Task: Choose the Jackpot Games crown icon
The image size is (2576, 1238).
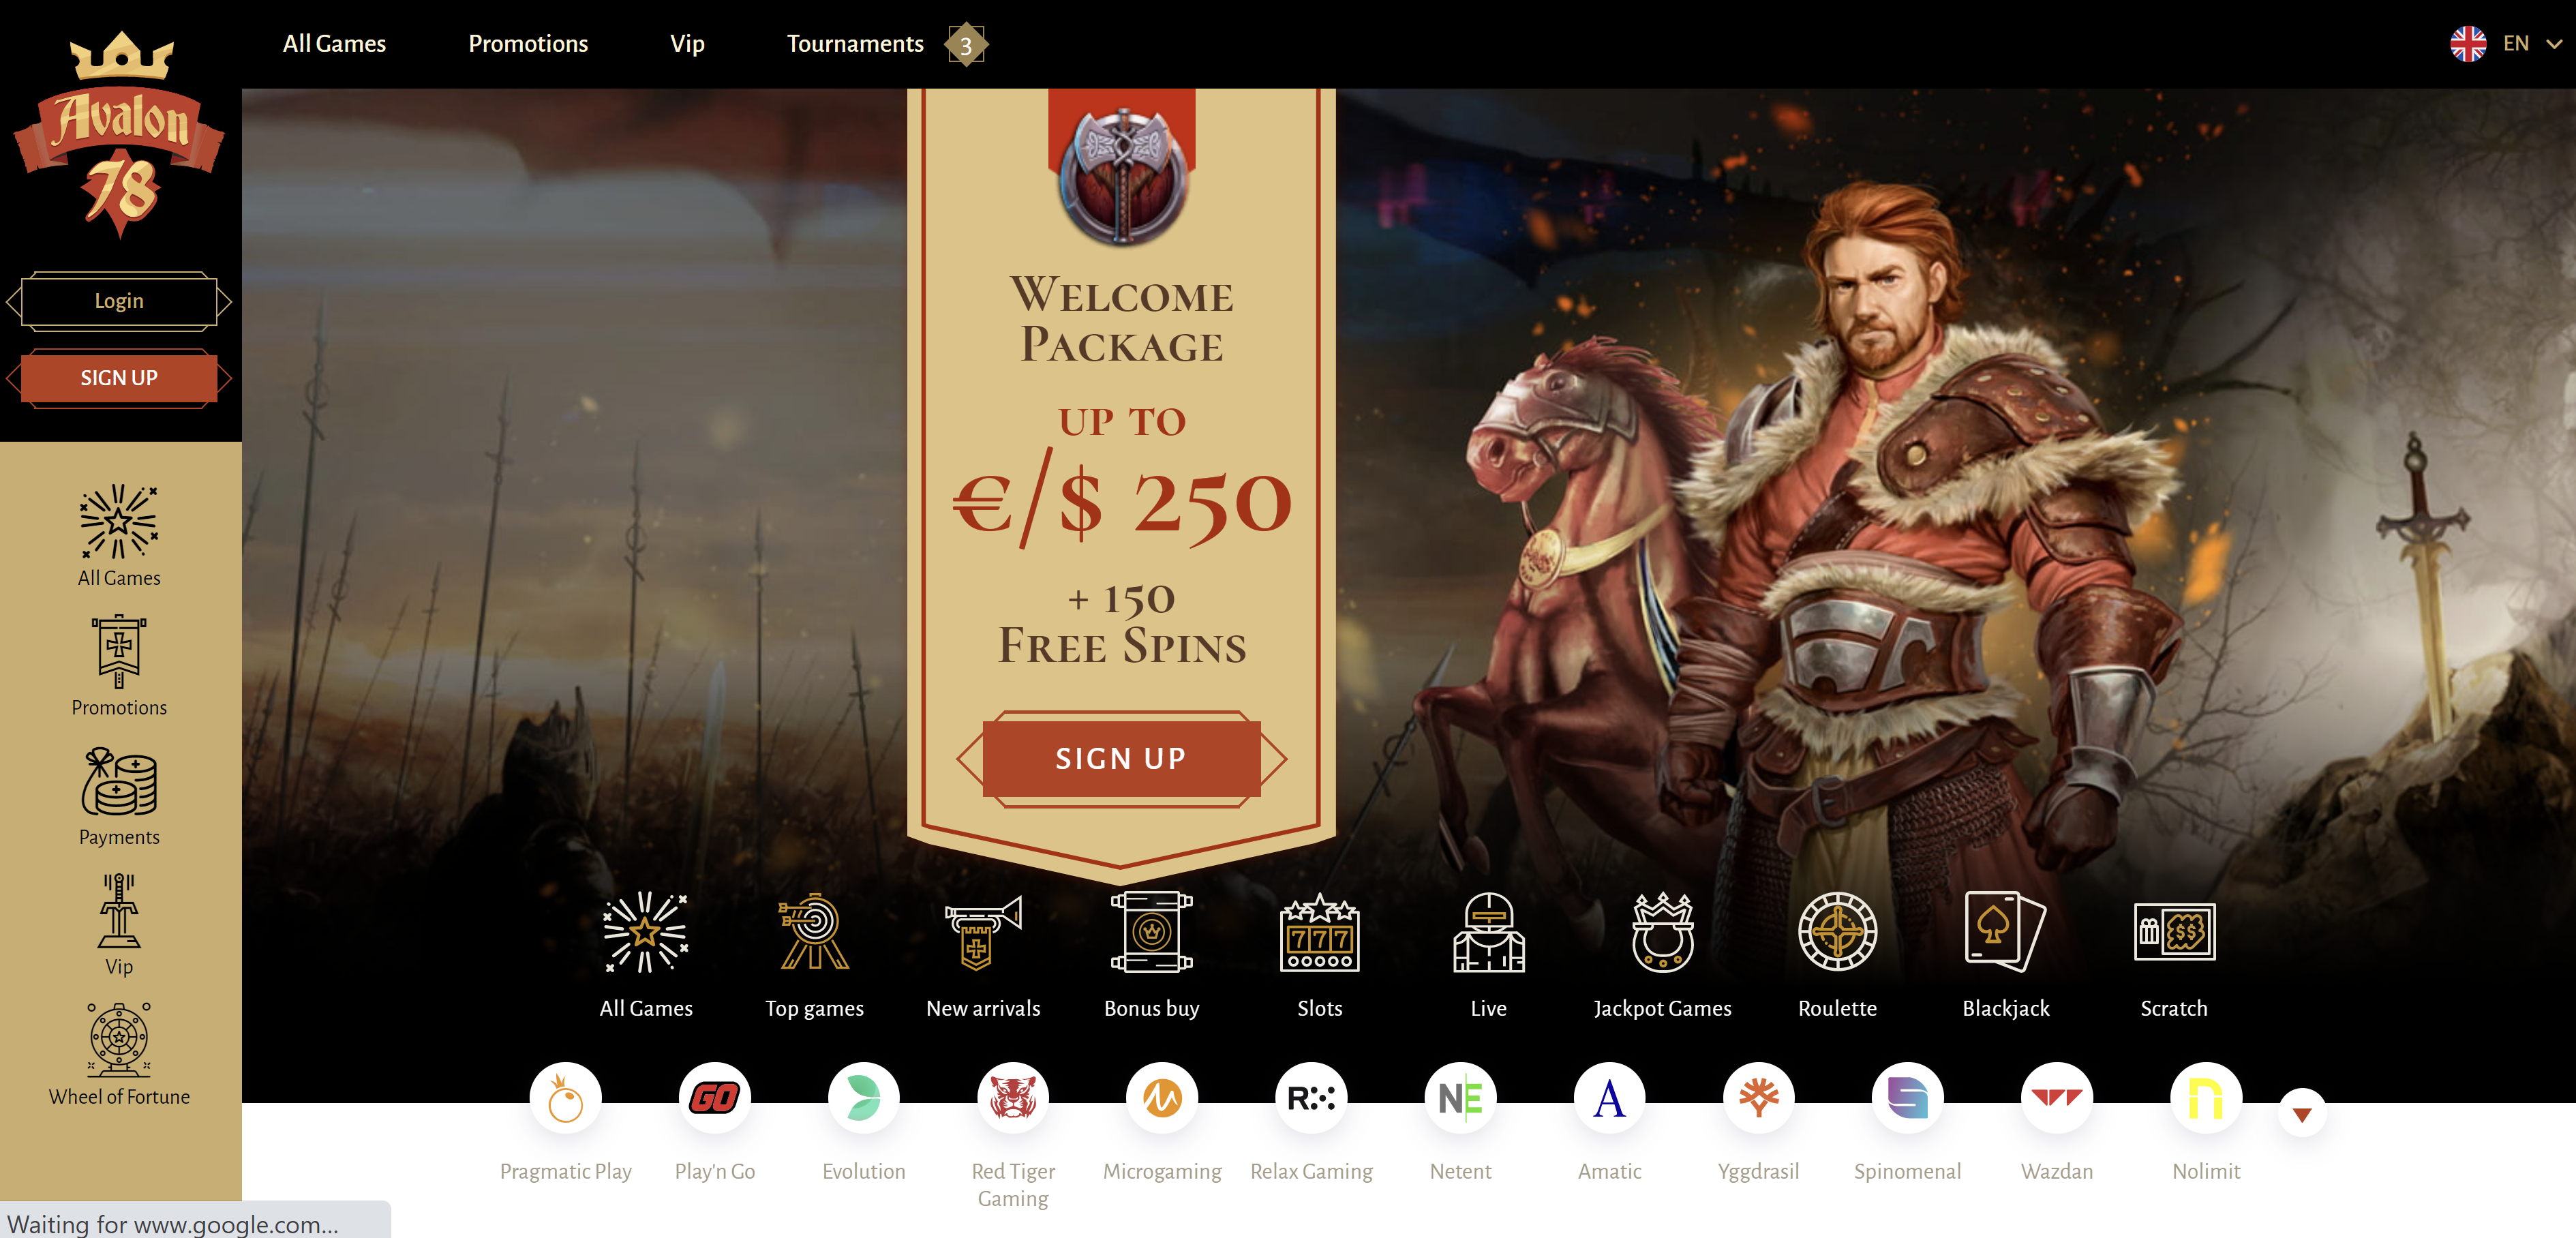Action: [1662, 932]
